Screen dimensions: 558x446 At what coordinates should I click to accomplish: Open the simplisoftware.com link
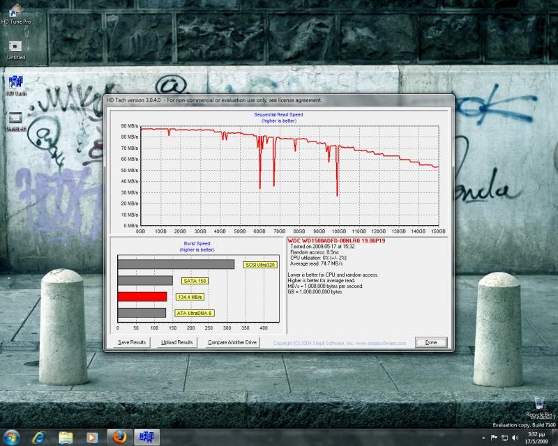tap(381, 344)
